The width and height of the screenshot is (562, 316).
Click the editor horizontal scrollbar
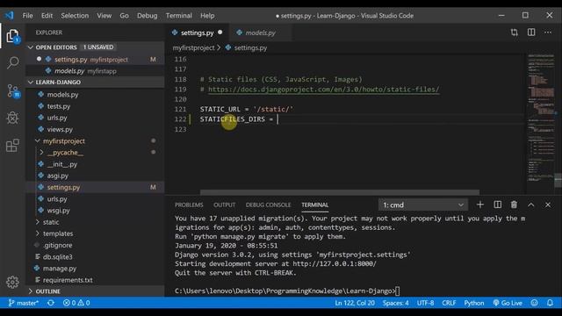340,192
